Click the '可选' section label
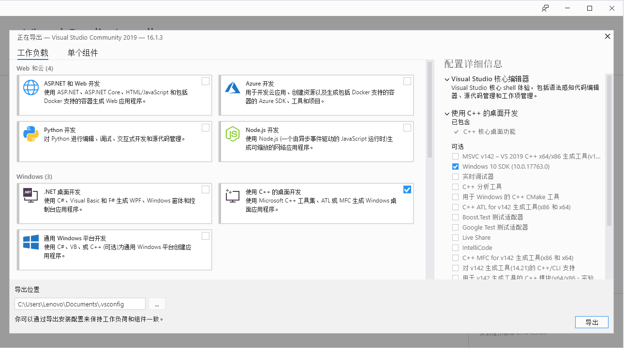 click(x=458, y=146)
